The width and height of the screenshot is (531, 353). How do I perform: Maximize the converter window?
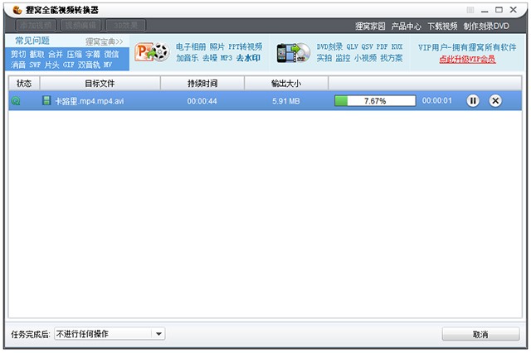(499, 10)
